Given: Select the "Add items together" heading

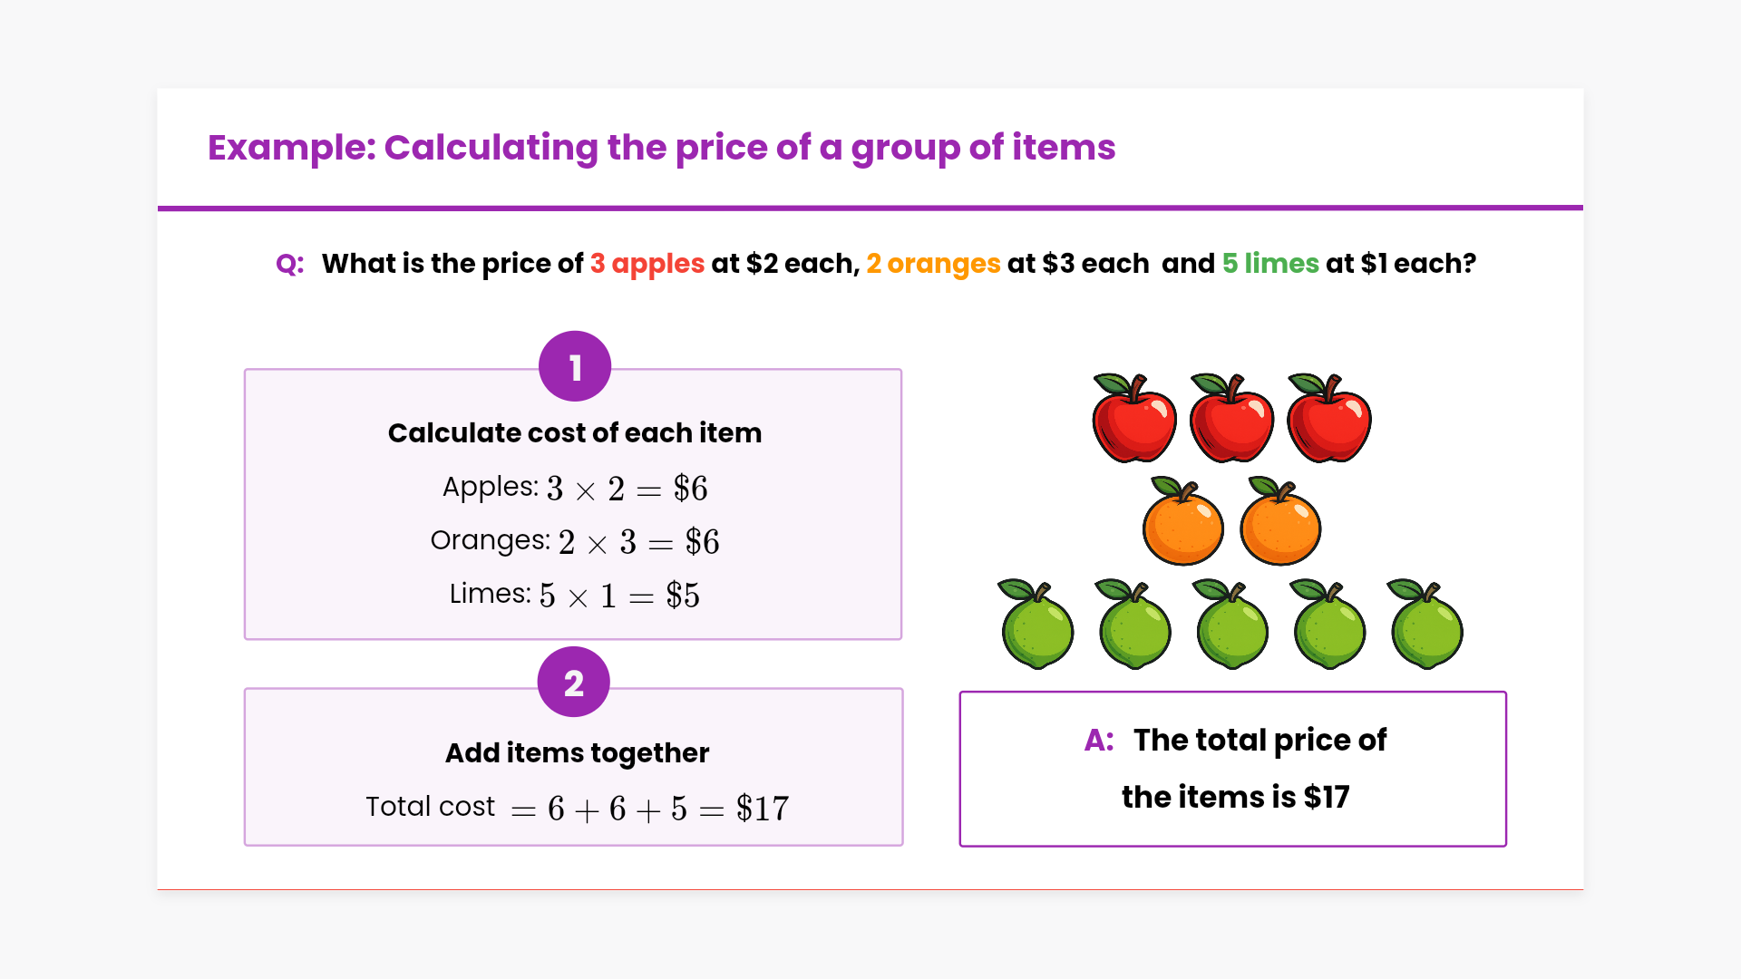Looking at the screenshot, I should pos(577,753).
